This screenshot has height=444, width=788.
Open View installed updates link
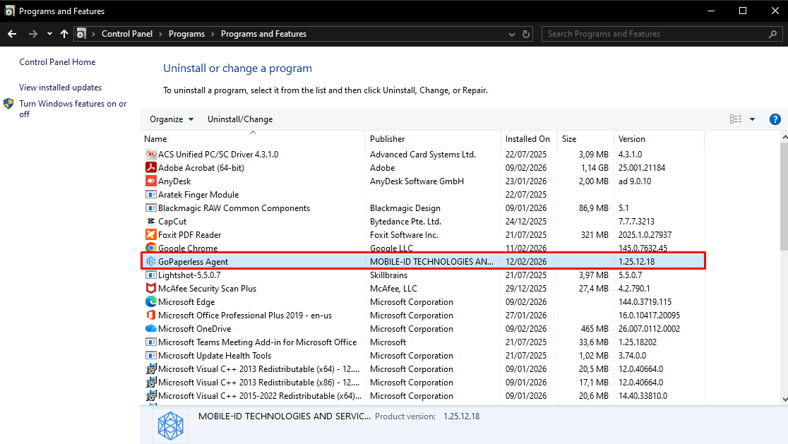click(x=60, y=88)
